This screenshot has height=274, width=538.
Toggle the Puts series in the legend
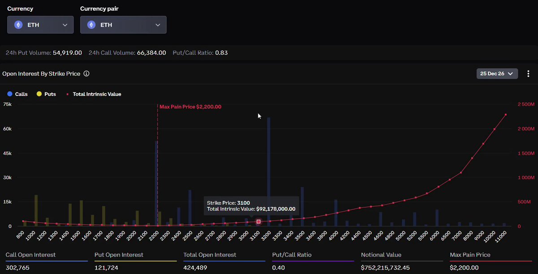click(46, 94)
